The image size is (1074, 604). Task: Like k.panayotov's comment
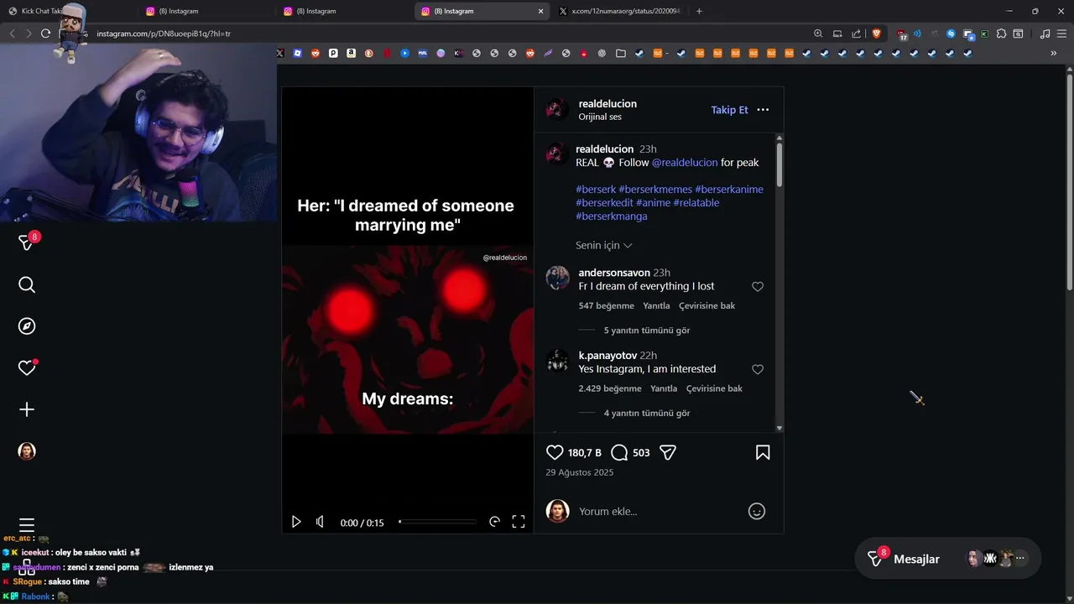point(758,369)
